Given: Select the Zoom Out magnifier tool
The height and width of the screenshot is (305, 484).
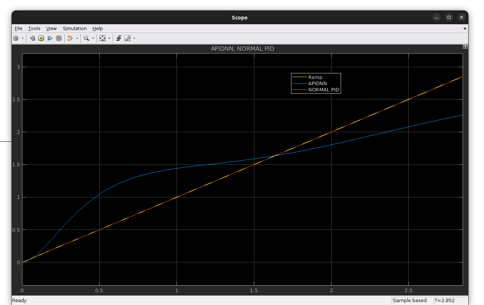Looking at the screenshot, I should click(x=86, y=38).
